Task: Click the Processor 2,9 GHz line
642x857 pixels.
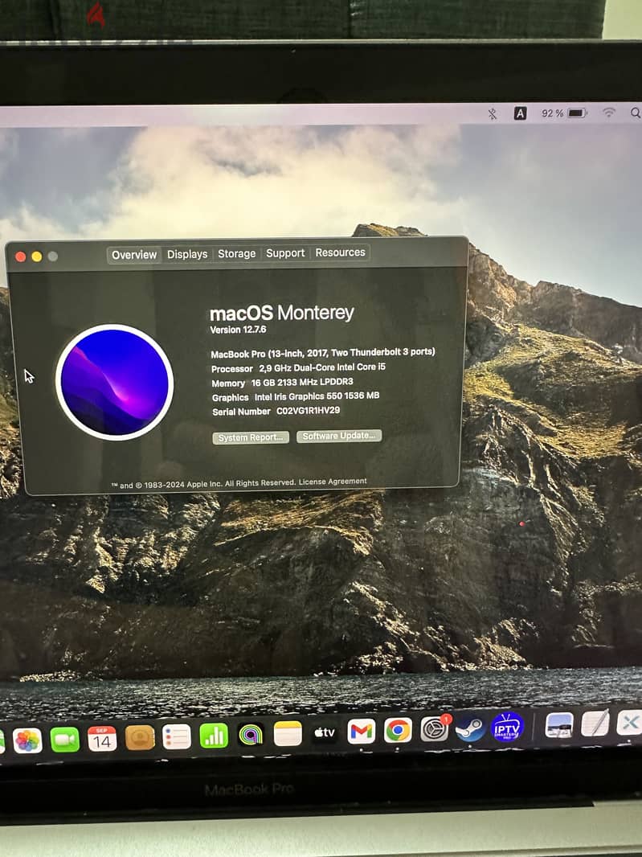Action: [298, 368]
